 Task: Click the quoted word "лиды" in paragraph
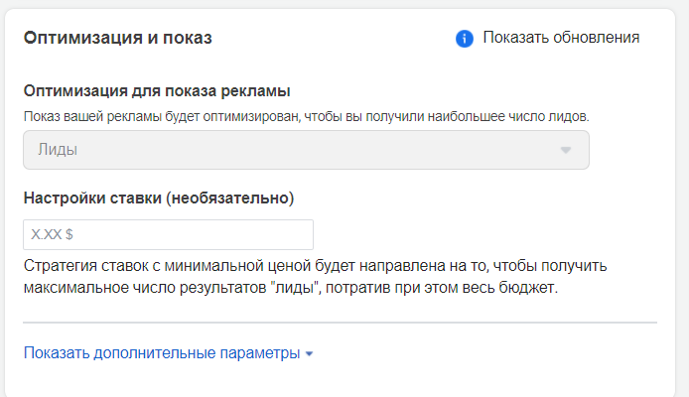coord(290,289)
